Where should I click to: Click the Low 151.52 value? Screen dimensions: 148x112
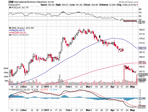(x=76, y=5)
